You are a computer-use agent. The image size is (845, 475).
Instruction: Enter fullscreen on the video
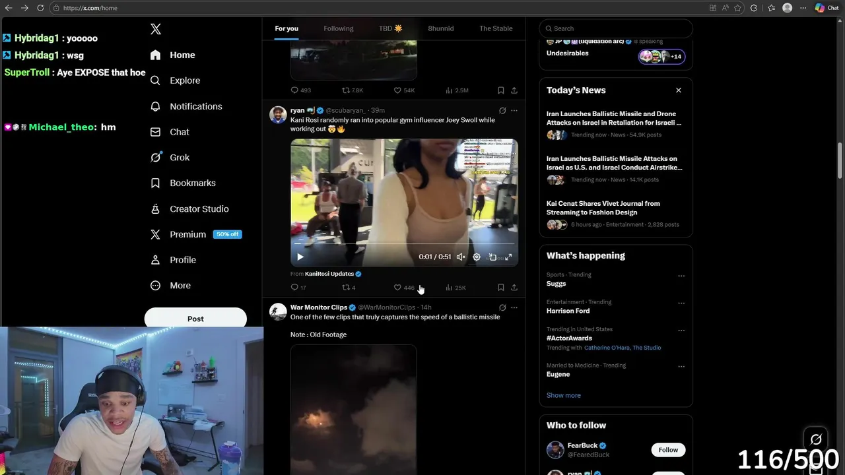(x=508, y=257)
